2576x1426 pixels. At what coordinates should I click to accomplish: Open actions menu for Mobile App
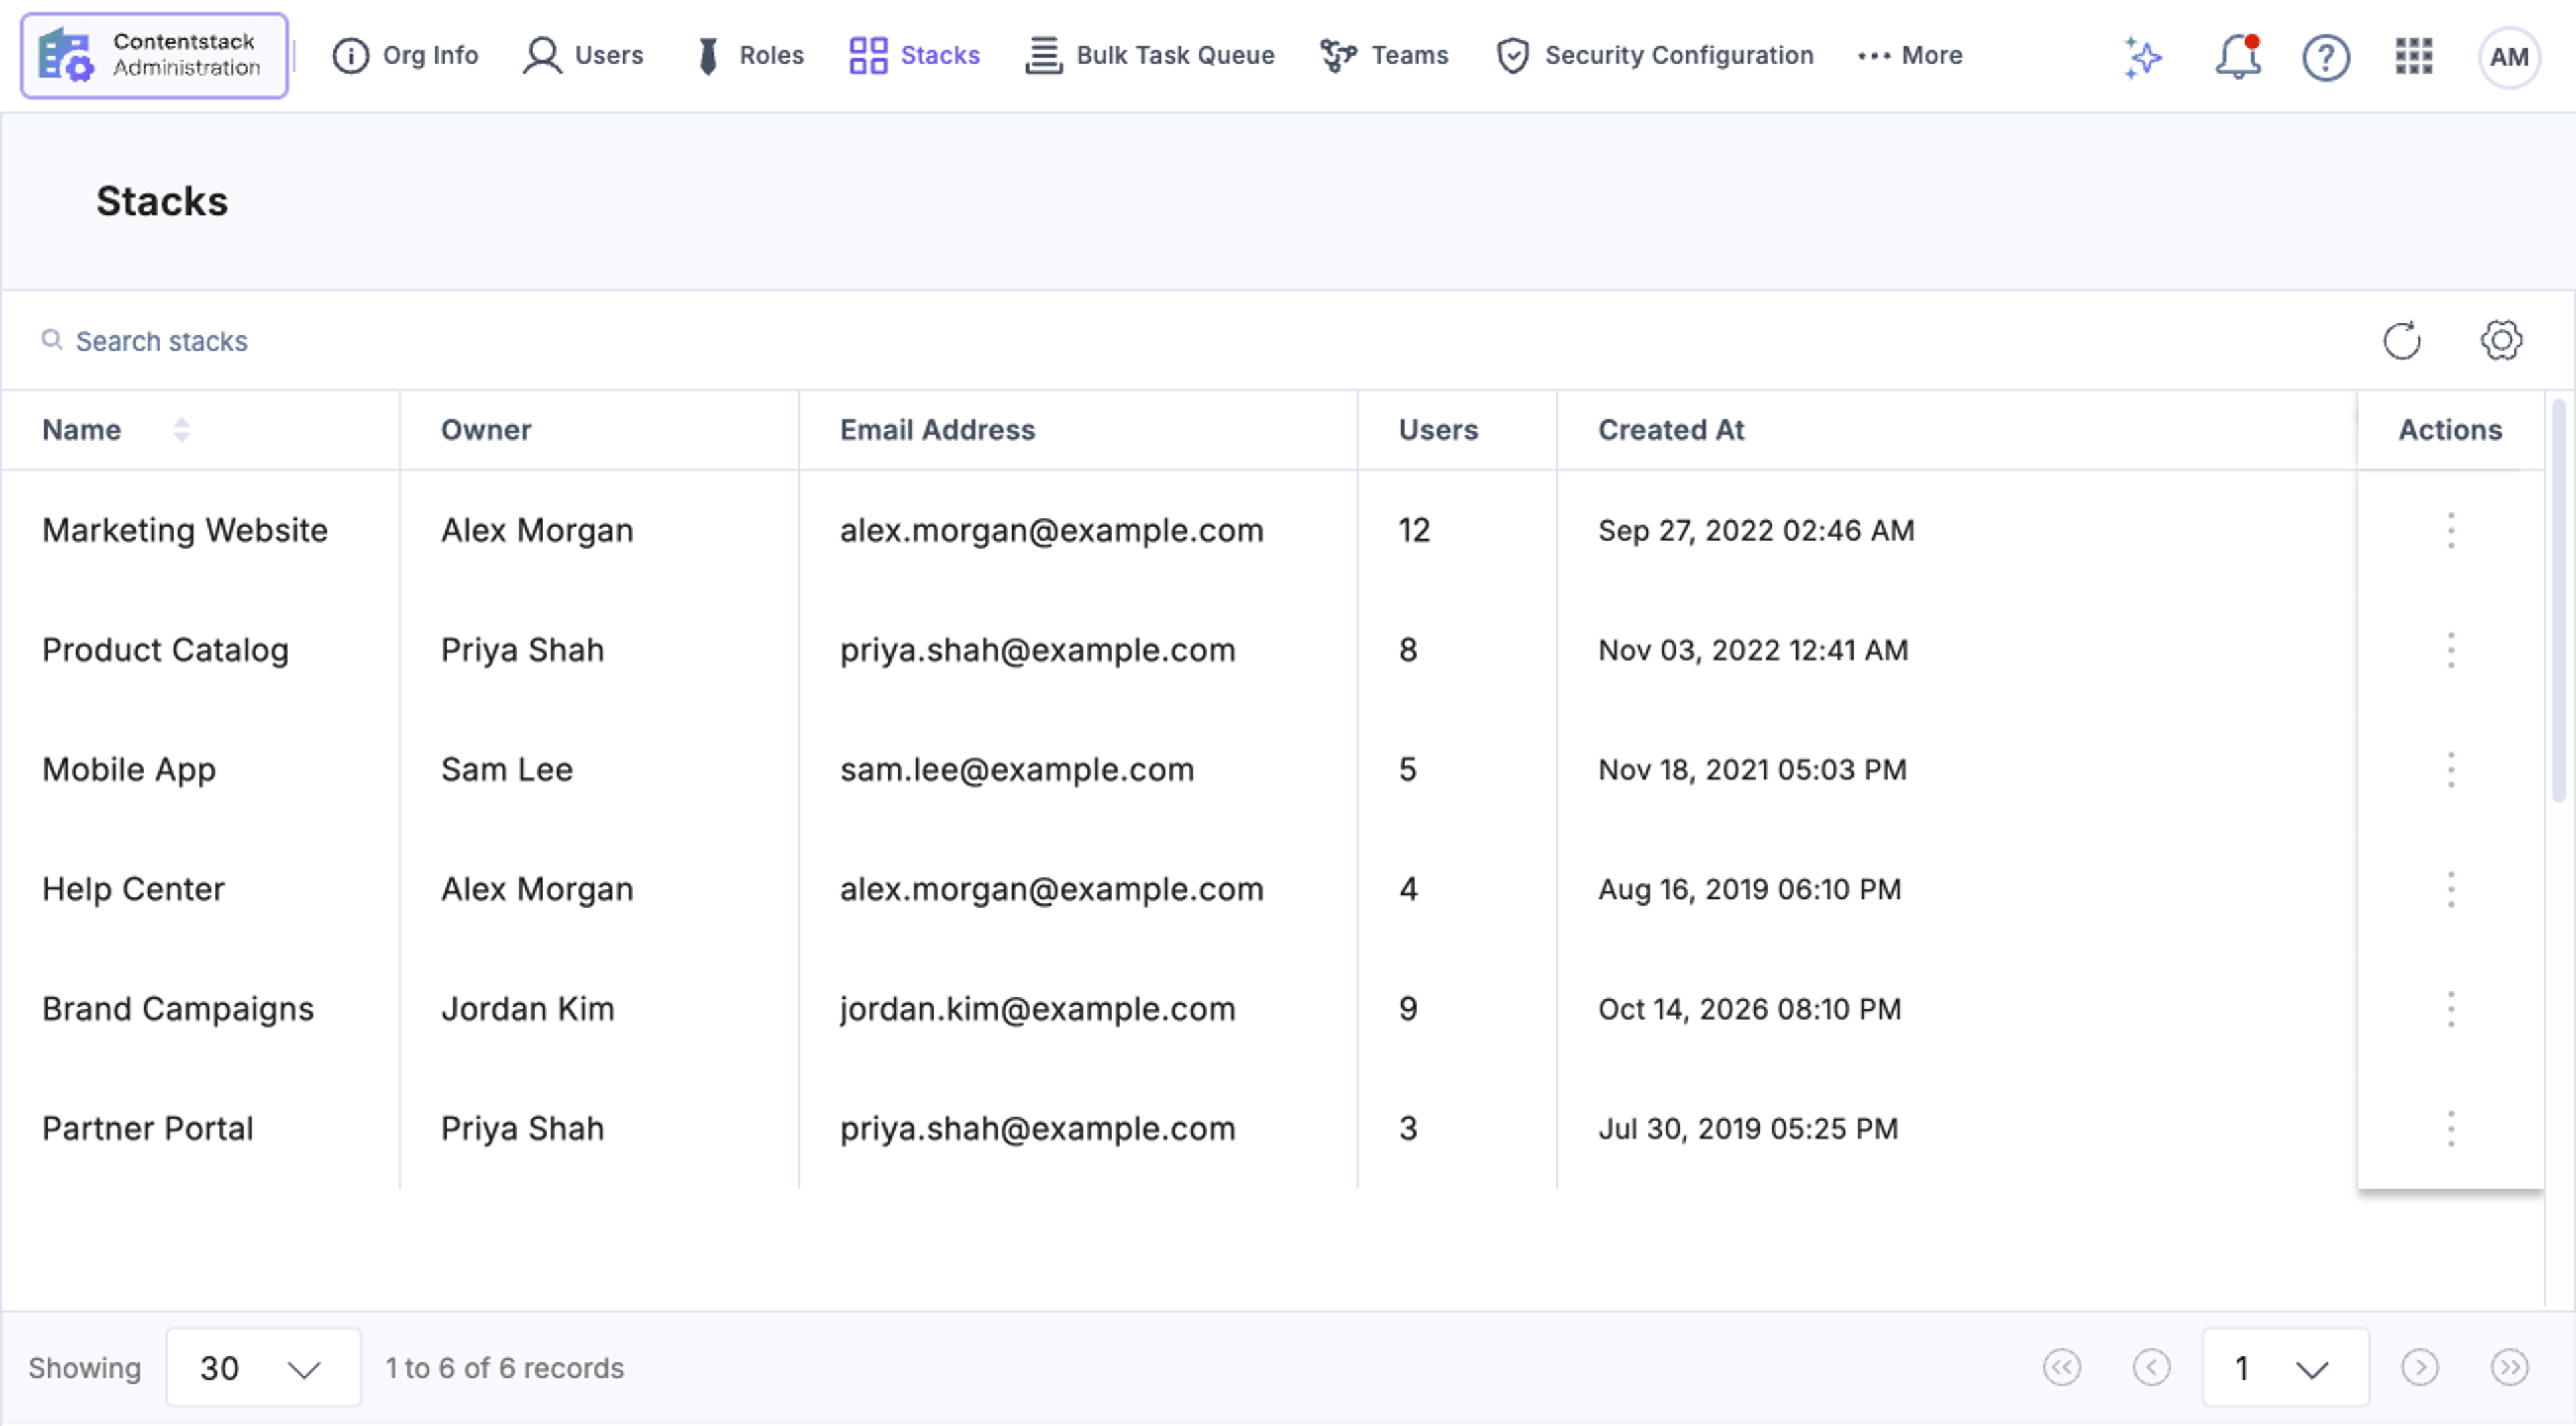pos(2450,770)
